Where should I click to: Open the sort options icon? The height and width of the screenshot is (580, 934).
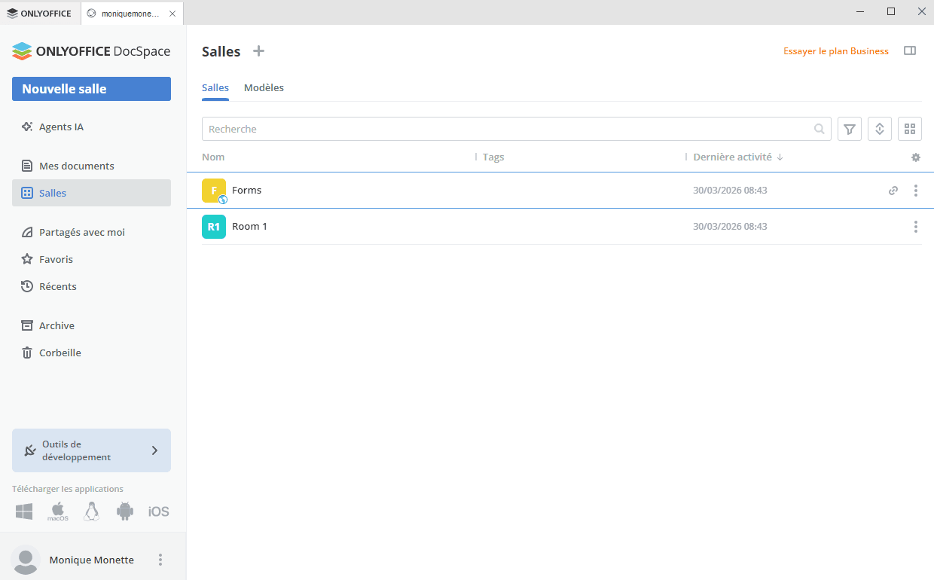click(x=879, y=129)
